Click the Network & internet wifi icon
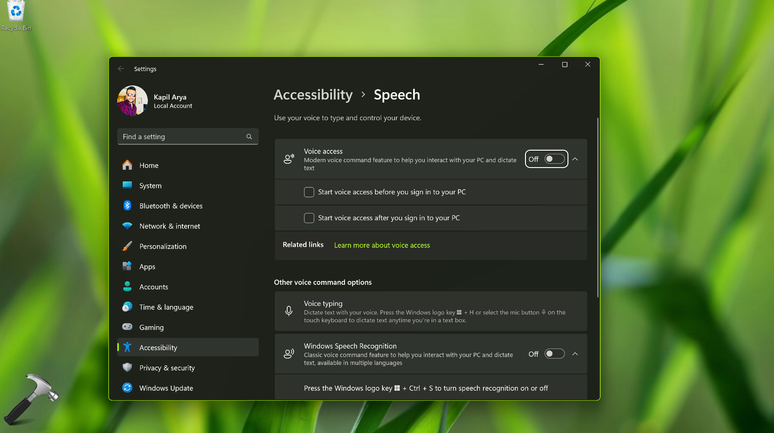The height and width of the screenshot is (433, 774). coord(127,226)
